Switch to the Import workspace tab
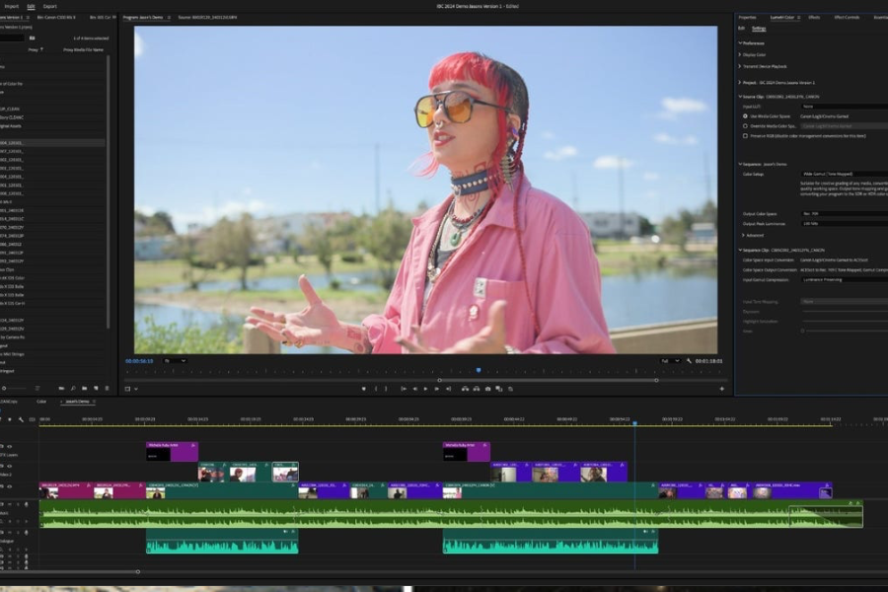Viewport: 888px width, 592px height. click(x=11, y=6)
